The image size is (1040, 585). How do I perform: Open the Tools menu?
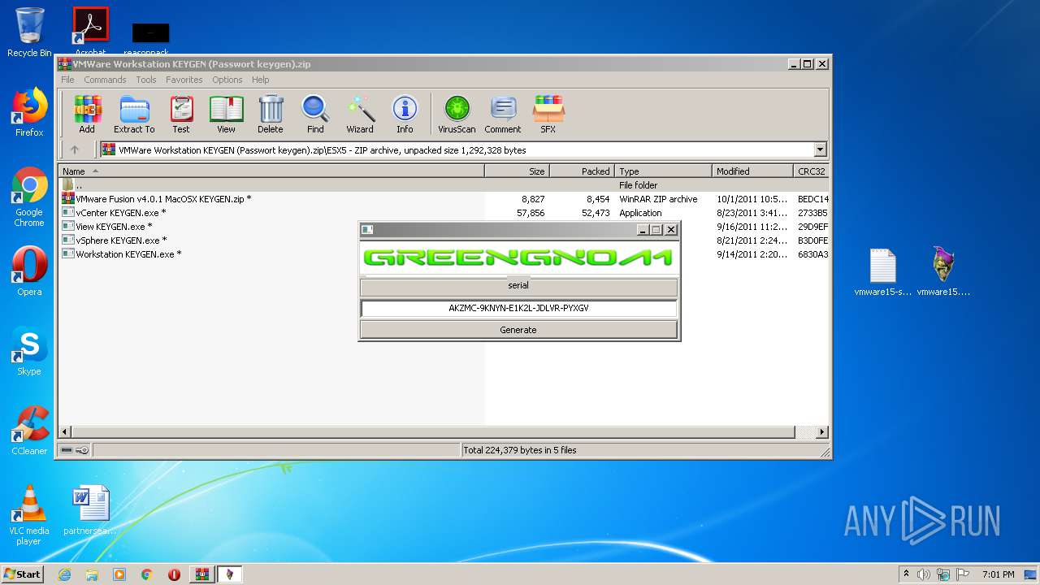[146, 80]
